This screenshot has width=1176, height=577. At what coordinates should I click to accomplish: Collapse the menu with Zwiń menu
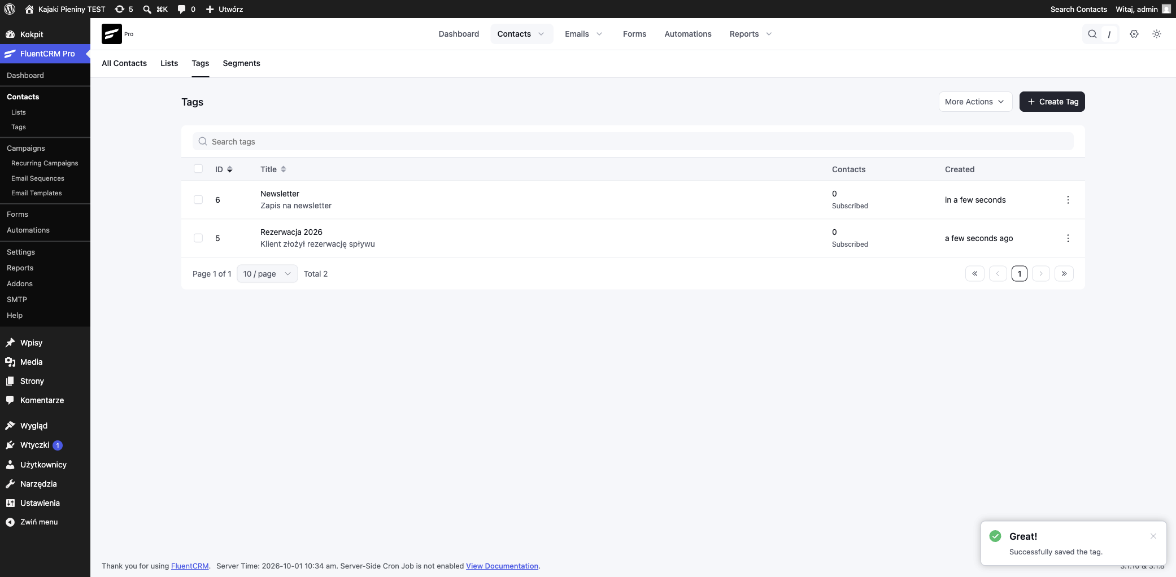(45, 522)
